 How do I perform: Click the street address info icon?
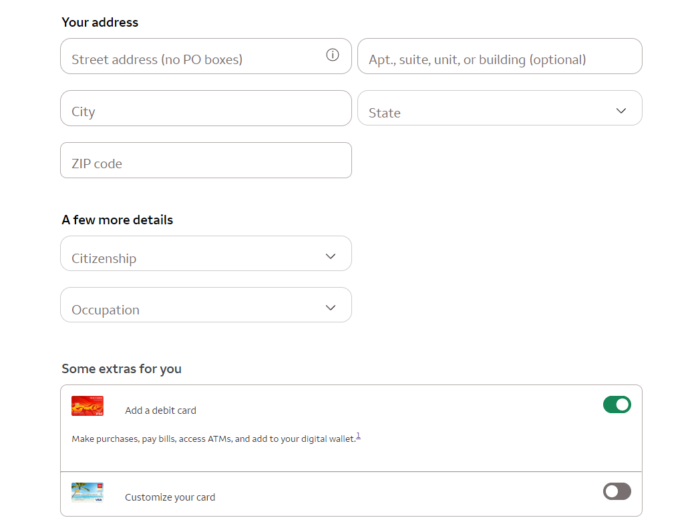coord(333,55)
